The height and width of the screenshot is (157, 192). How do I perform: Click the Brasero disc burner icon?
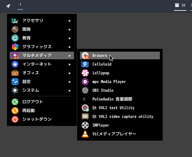(85, 55)
